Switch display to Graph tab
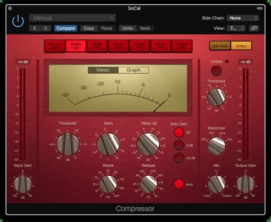271x222 pixels. click(x=133, y=70)
